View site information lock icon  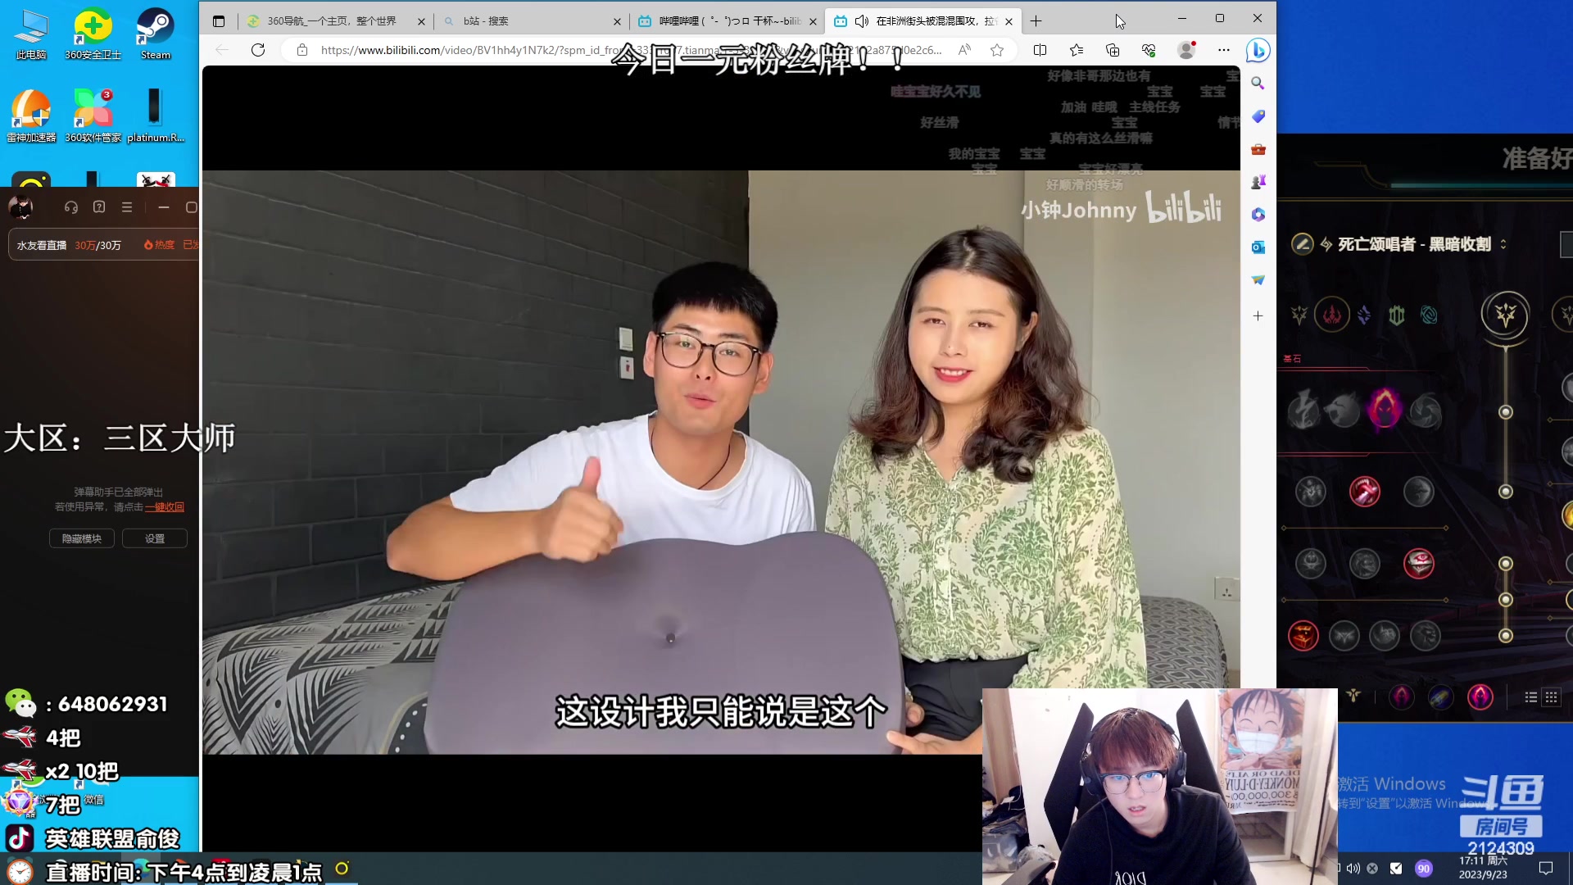(x=302, y=50)
